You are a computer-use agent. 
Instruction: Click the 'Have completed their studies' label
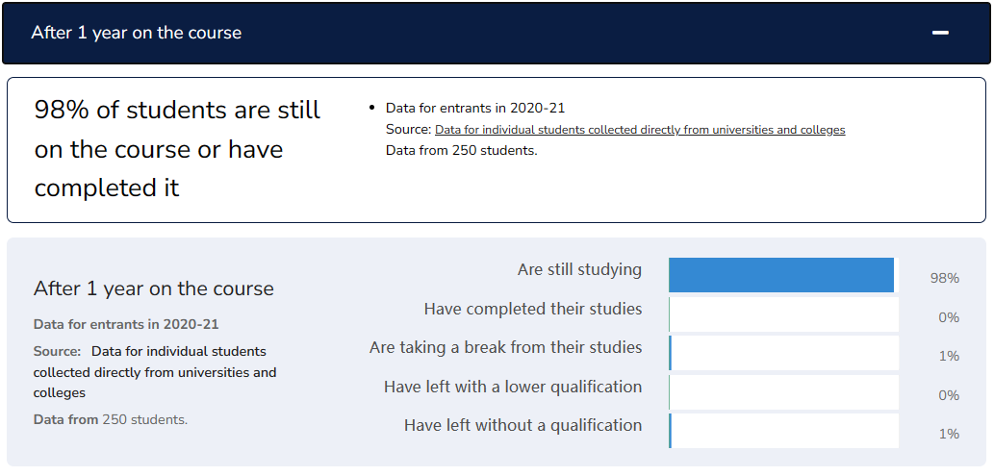coord(533,310)
